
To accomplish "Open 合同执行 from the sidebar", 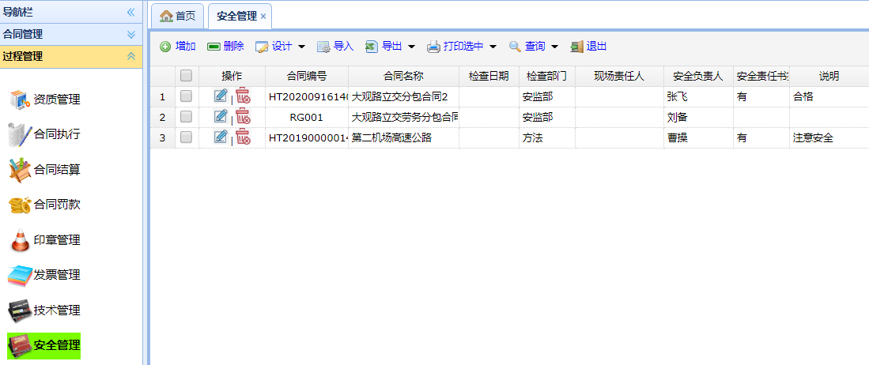I will coord(57,134).
